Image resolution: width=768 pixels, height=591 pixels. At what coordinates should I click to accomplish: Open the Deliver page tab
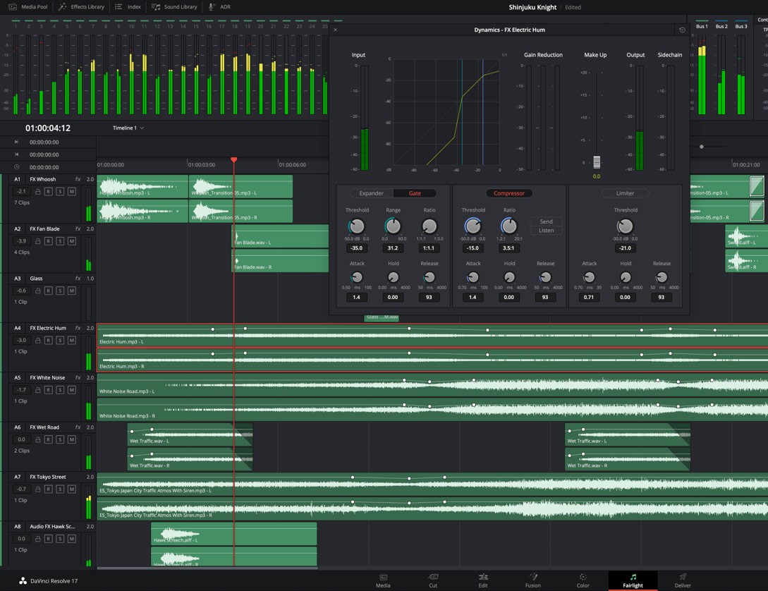point(683,580)
